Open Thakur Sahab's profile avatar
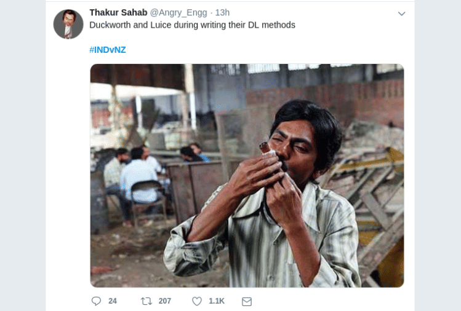461x311 pixels. [68, 25]
